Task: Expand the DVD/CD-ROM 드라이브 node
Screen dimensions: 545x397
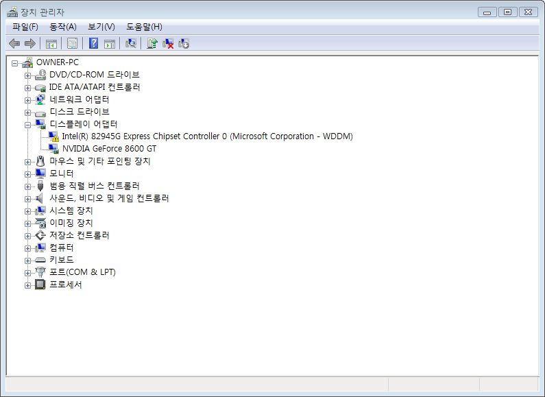Action: (27, 75)
